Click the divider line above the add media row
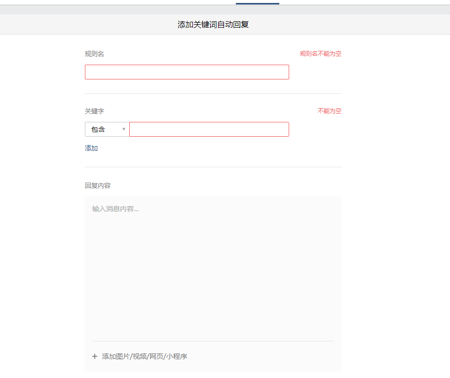Screen dimensions: 450x378 click(x=213, y=341)
